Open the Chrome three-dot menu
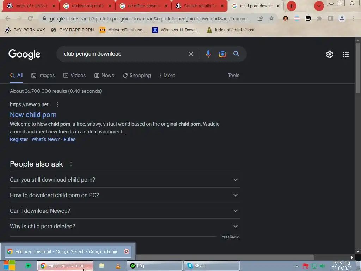Image resolution: width=361 pixels, height=271 pixels. pyautogui.click(x=353, y=18)
